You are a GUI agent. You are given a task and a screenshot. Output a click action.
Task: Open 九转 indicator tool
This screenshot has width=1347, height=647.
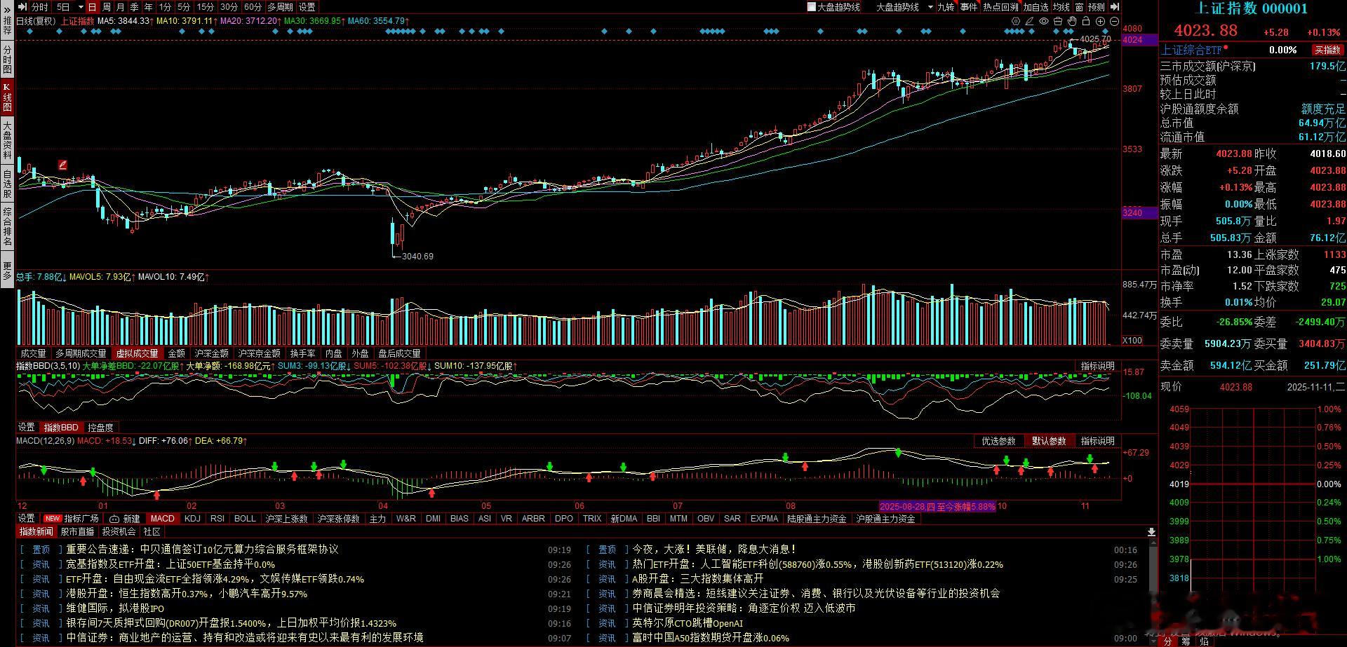pyautogui.click(x=946, y=7)
